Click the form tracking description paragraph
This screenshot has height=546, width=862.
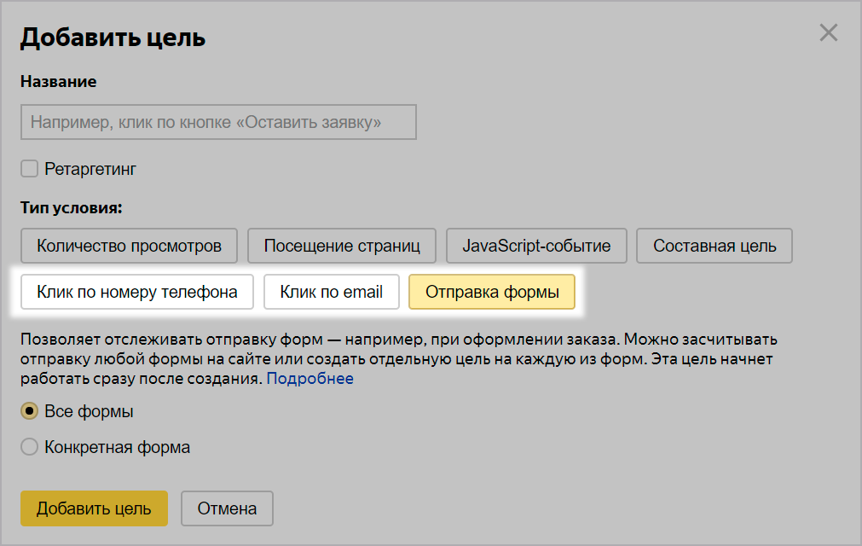398,358
